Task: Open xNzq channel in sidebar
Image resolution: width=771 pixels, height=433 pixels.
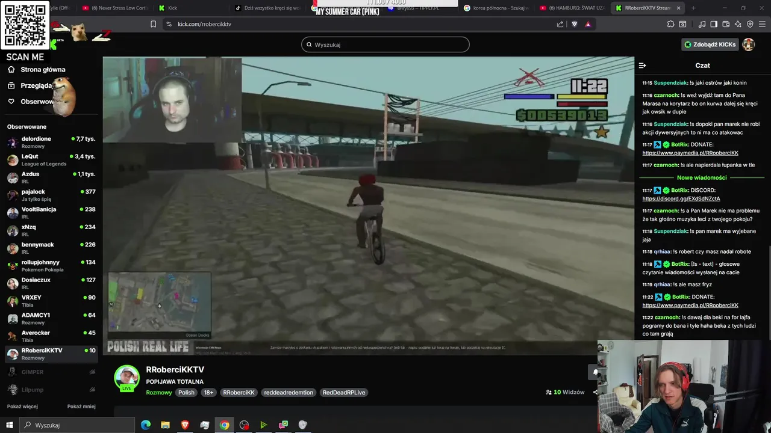Action: coord(51,230)
